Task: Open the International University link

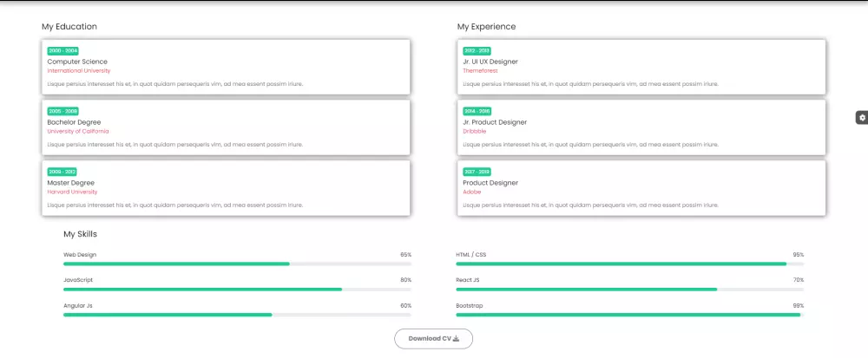Action: click(79, 70)
